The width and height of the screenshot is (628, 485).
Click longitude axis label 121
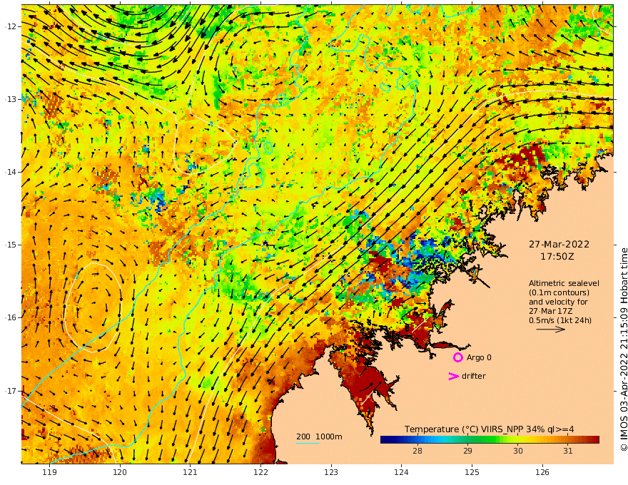[x=191, y=473]
